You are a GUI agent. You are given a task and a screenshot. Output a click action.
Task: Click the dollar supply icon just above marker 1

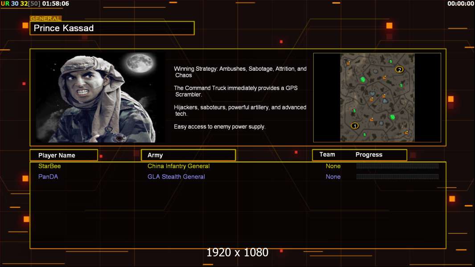tap(354, 111)
